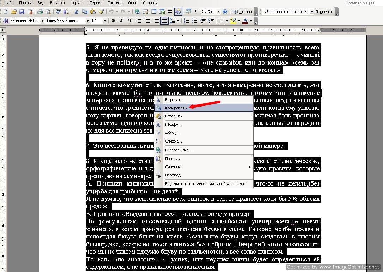Toggle bold Ж formatting button

tap(113, 21)
